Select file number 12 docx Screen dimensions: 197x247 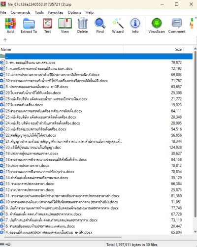(96, 190)
